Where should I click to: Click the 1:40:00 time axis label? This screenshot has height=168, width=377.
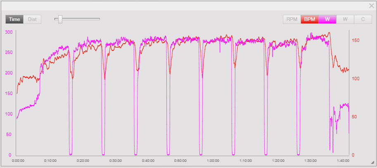(343, 161)
